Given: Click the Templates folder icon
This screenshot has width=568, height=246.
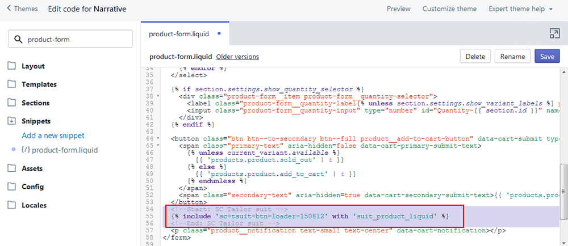Looking at the screenshot, I should coord(12,84).
